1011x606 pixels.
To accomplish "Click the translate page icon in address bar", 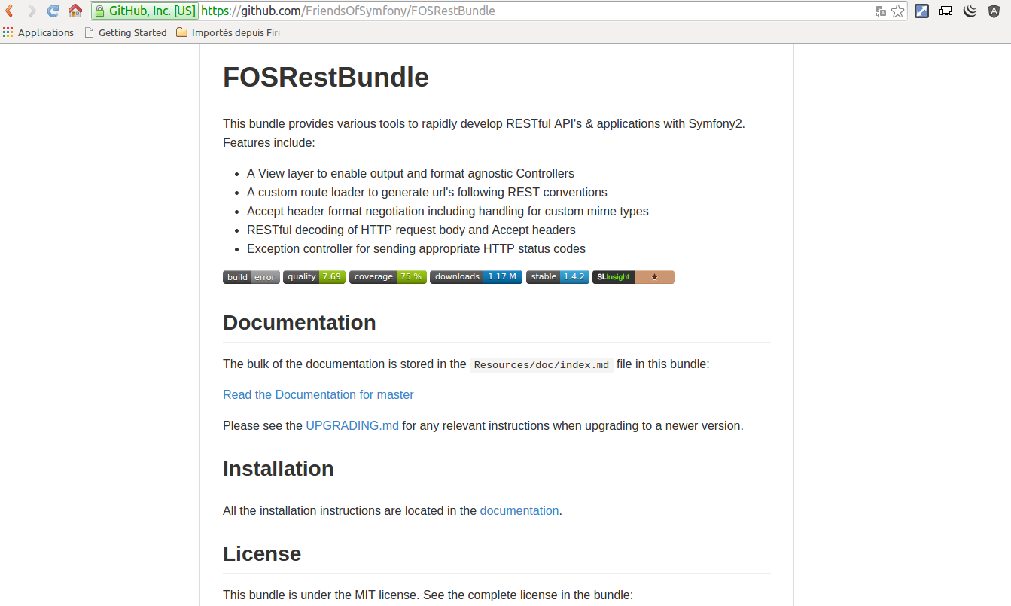I will [881, 11].
